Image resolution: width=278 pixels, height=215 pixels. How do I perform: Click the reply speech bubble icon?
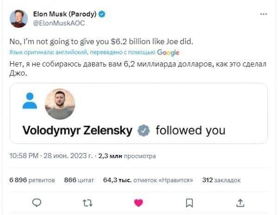[37, 202]
